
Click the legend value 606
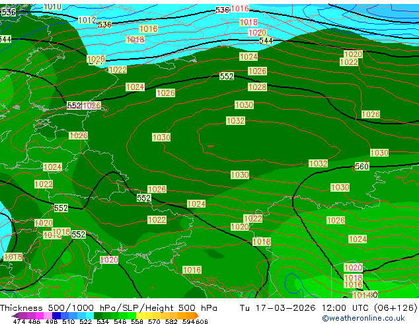pos(201,321)
